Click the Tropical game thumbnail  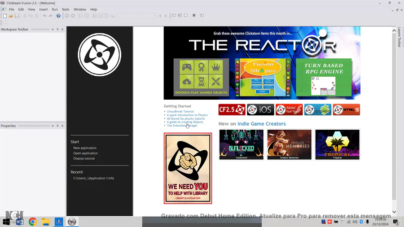(x=337, y=144)
